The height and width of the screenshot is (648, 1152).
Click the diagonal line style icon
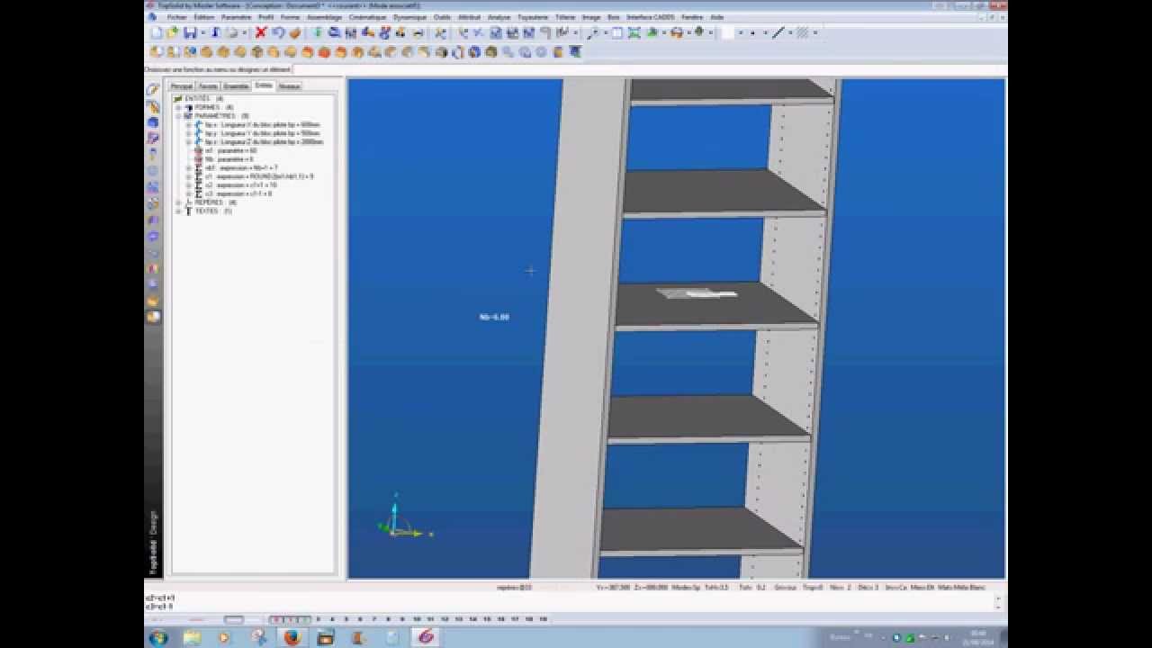click(778, 32)
